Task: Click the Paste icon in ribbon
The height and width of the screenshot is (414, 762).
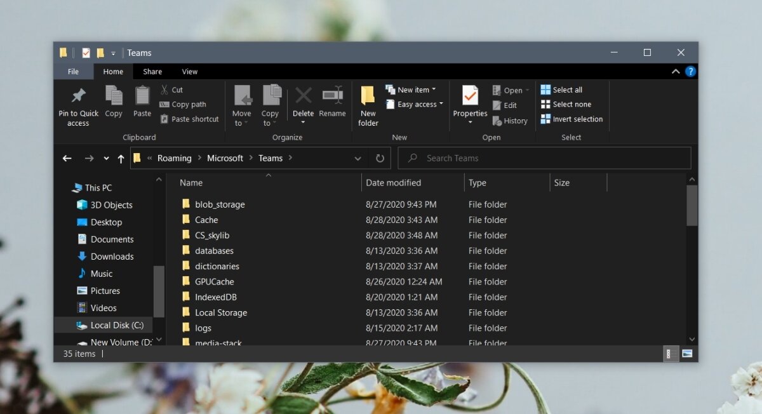Action: tap(142, 96)
